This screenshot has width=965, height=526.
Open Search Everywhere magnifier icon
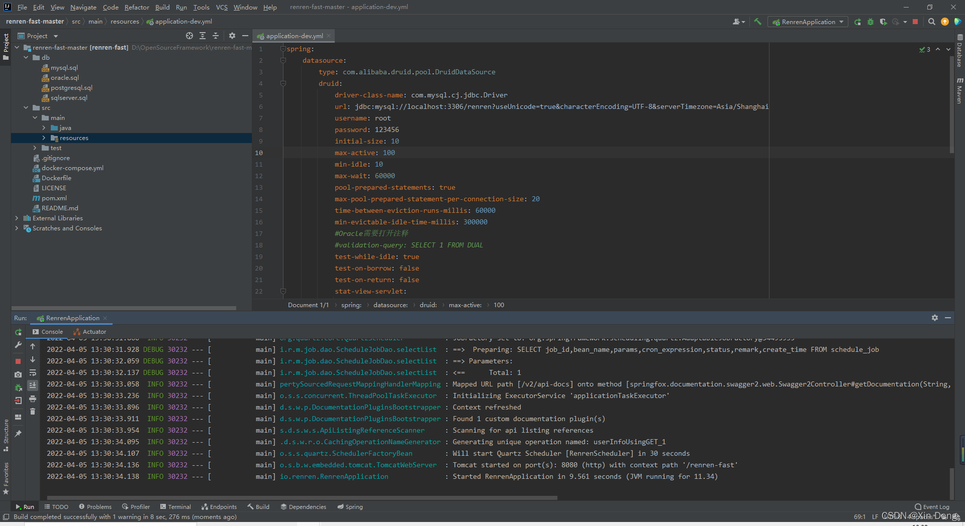point(931,22)
